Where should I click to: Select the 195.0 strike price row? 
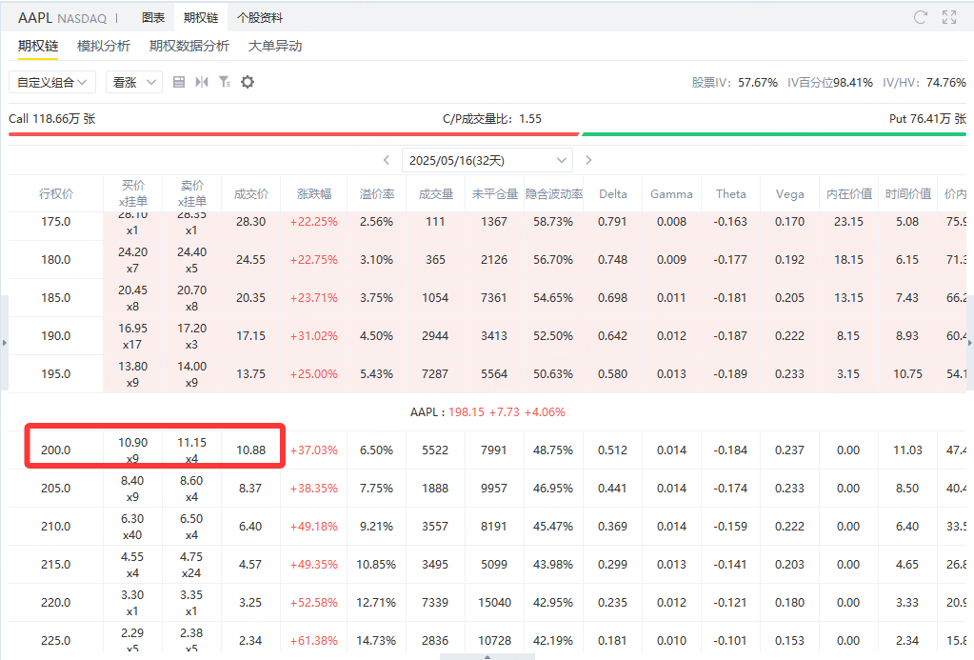487,373
